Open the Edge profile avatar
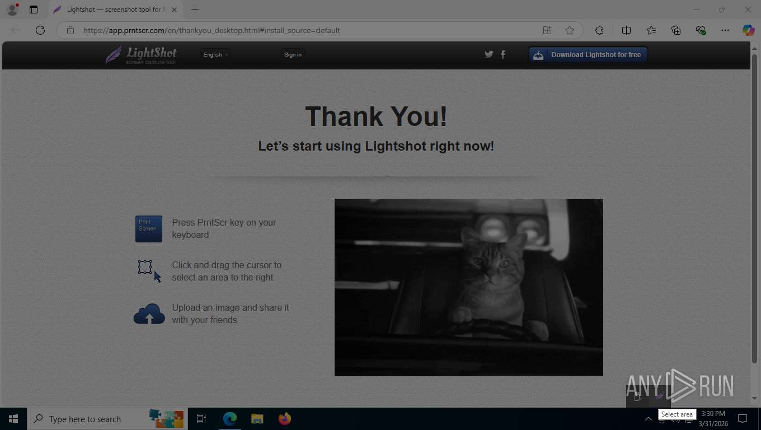This screenshot has width=761, height=430. tap(12, 10)
